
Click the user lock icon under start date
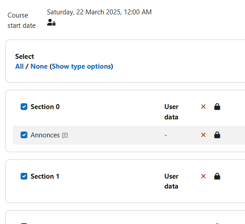click(x=51, y=22)
